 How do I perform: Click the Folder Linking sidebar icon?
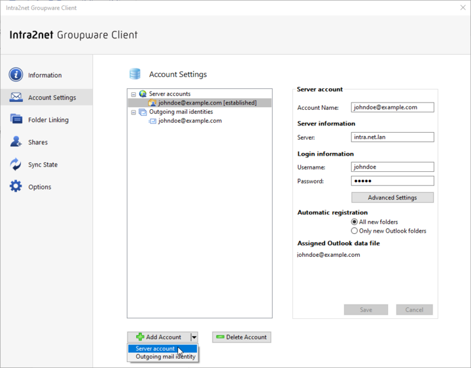tap(16, 119)
